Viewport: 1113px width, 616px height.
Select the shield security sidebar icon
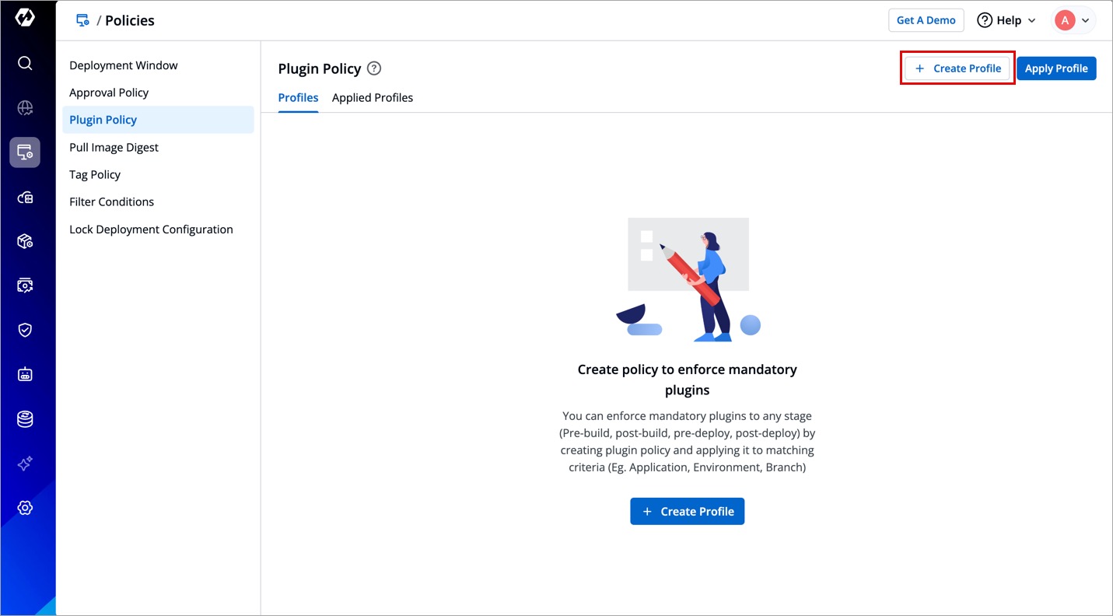tap(25, 330)
